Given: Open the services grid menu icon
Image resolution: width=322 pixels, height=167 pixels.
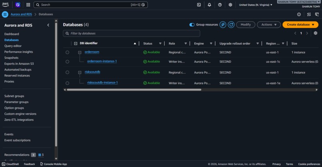Looking at the screenshot, I should click(28, 5).
